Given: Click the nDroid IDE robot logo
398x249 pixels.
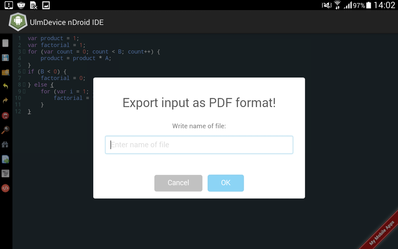Looking at the screenshot, I should 17,22.
